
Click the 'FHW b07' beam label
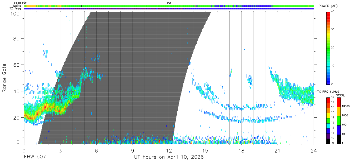pos(35,157)
